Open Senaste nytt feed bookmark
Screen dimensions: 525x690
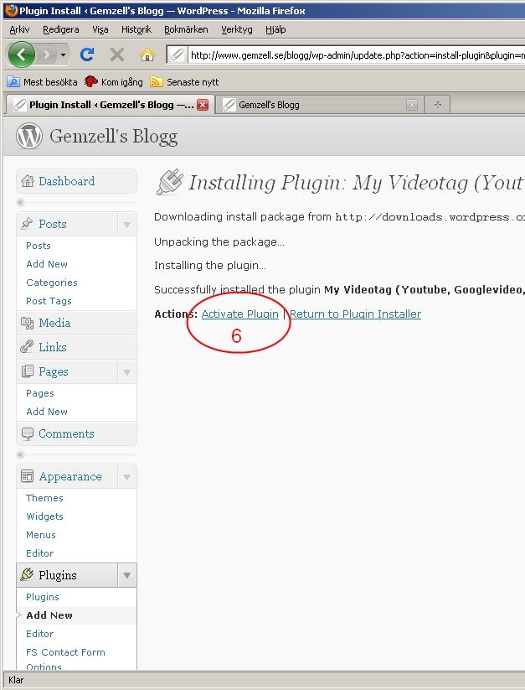(184, 82)
